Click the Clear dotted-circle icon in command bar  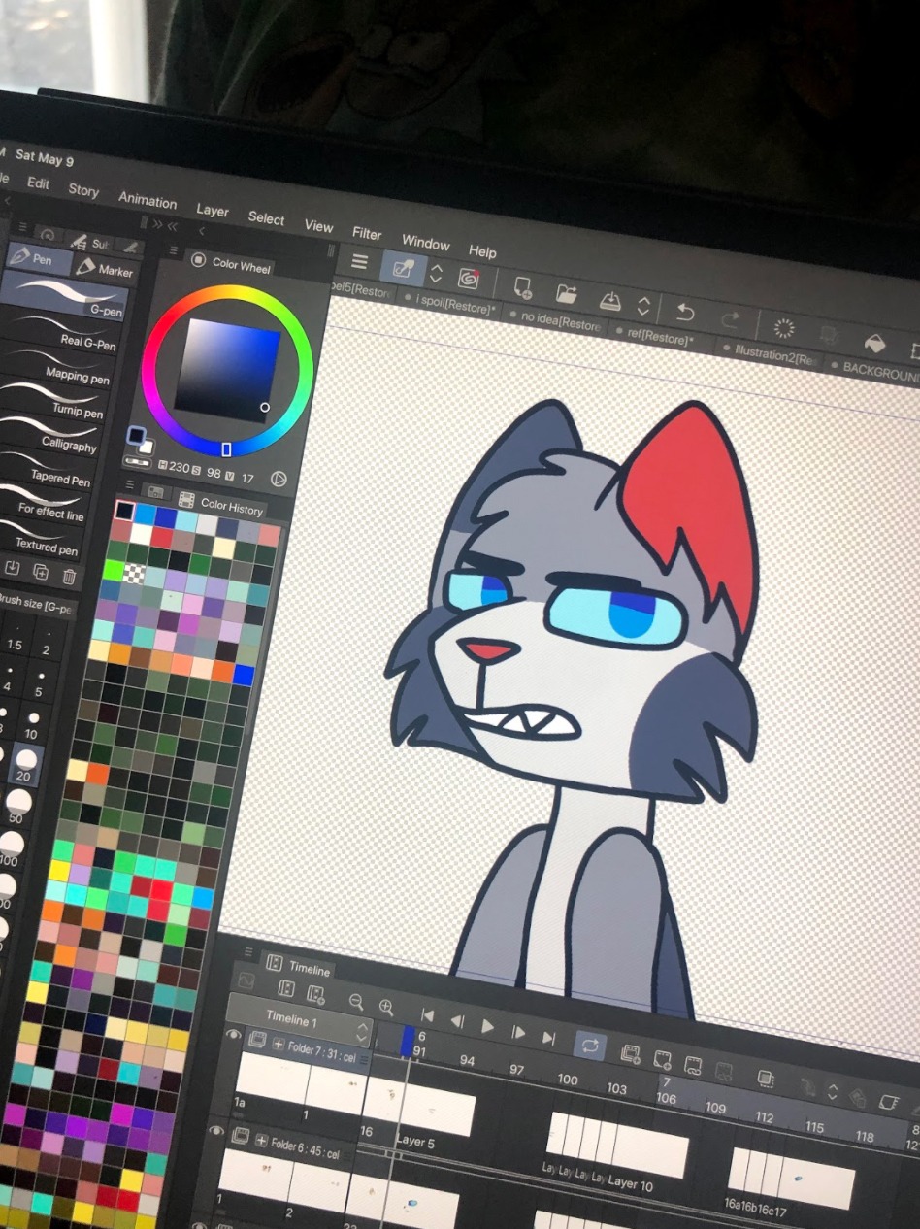tap(784, 328)
